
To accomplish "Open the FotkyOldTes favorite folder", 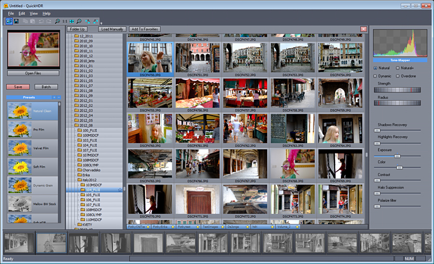I will coord(139,227).
